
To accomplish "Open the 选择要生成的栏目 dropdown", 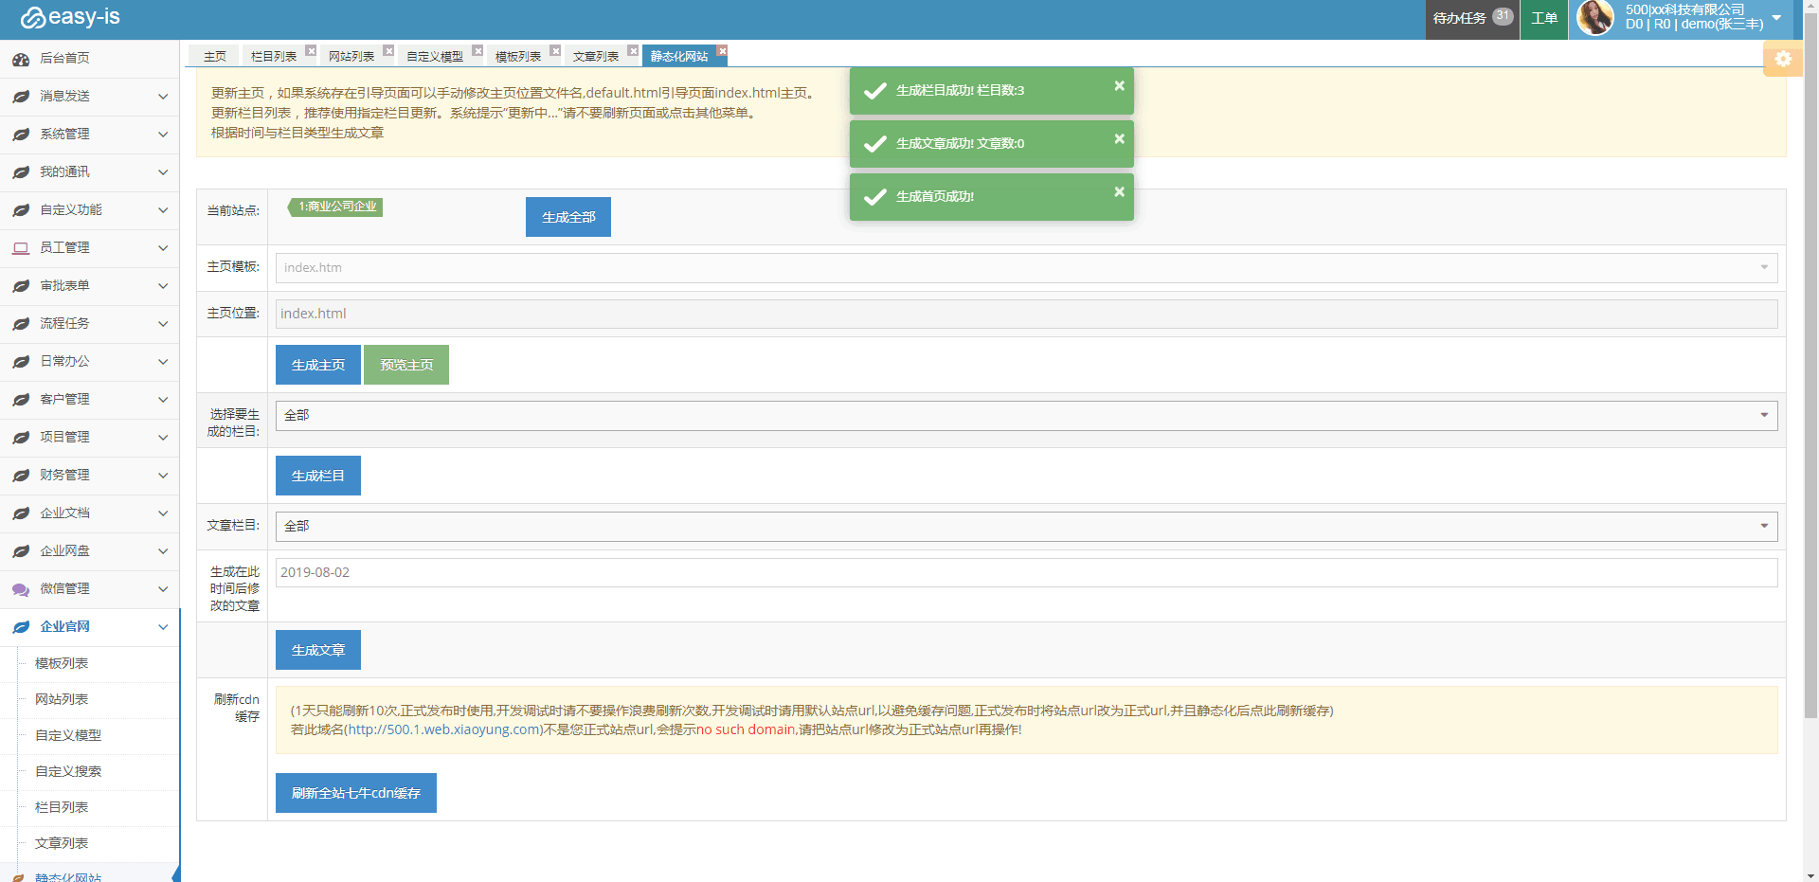I will pos(1026,415).
